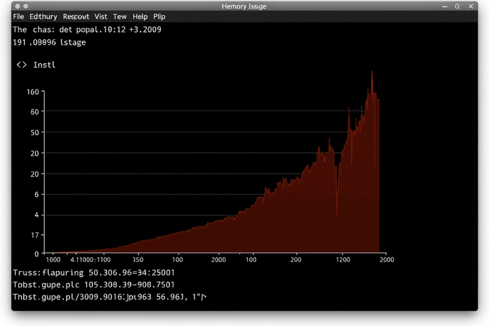Click the 160 label on the y-axis
This screenshot has width=489, height=326.
33,92
